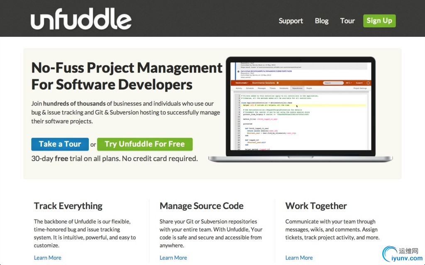Open the Tour menu item
Screen dimensions: 425x265
(347, 21)
